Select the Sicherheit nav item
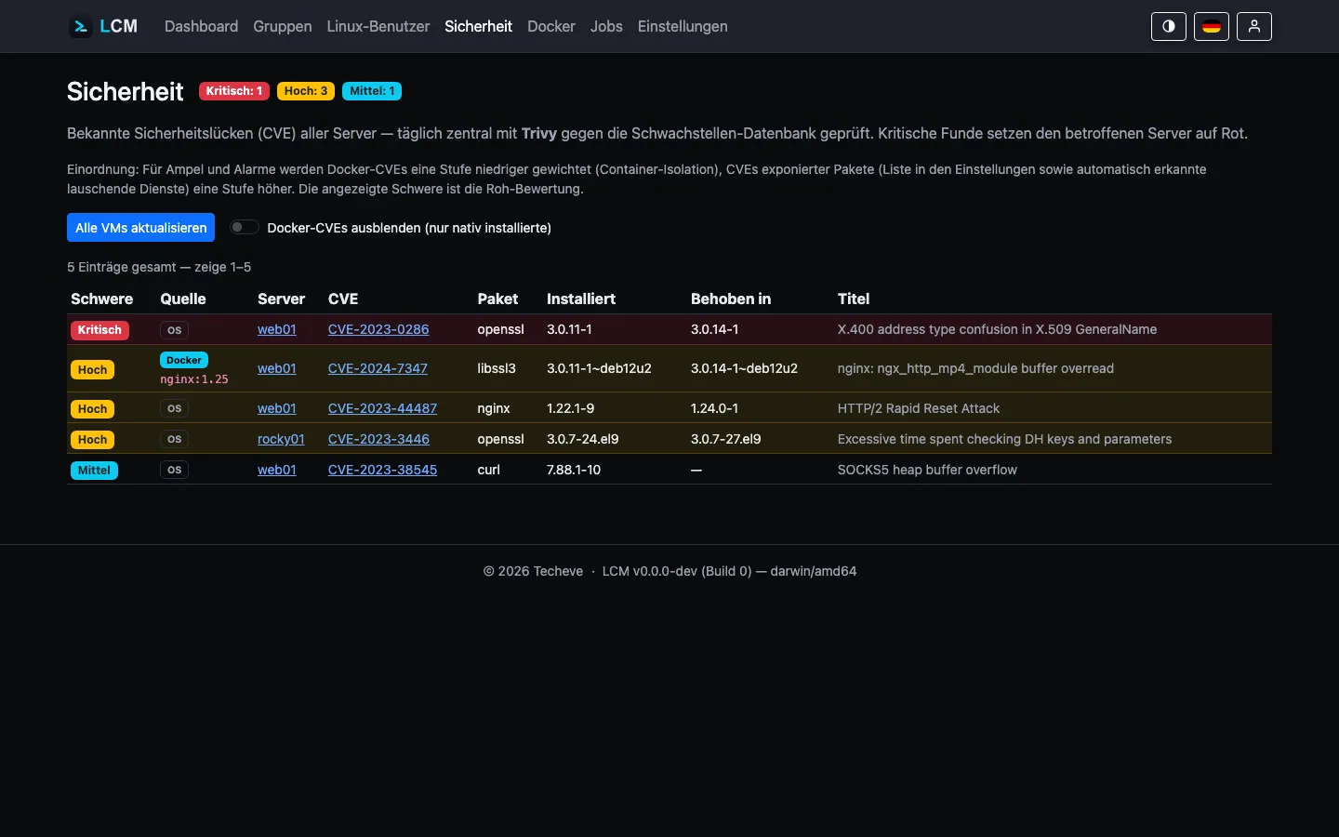 point(478,26)
